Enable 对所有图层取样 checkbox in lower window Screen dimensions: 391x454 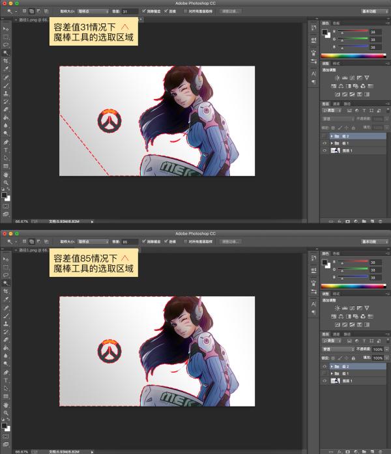(x=186, y=242)
